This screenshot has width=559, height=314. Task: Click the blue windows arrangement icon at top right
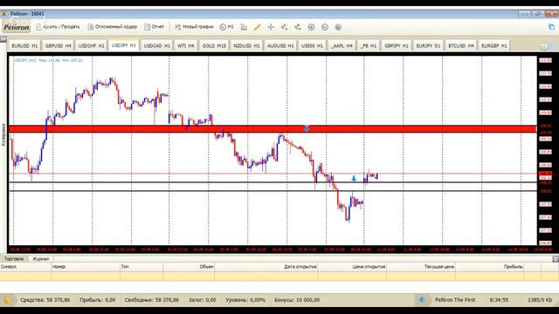pos(551,27)
